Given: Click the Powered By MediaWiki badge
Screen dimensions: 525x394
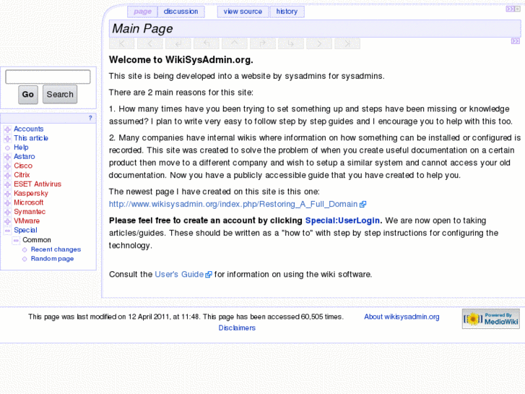Looking at the screenshot, I should pos(491,319).
